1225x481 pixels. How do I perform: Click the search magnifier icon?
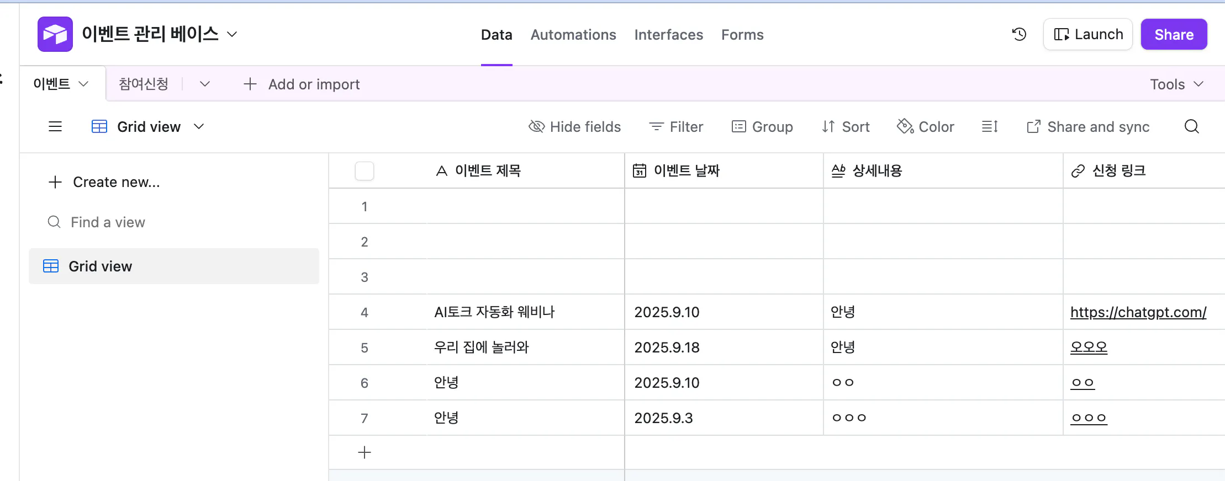1191,127
